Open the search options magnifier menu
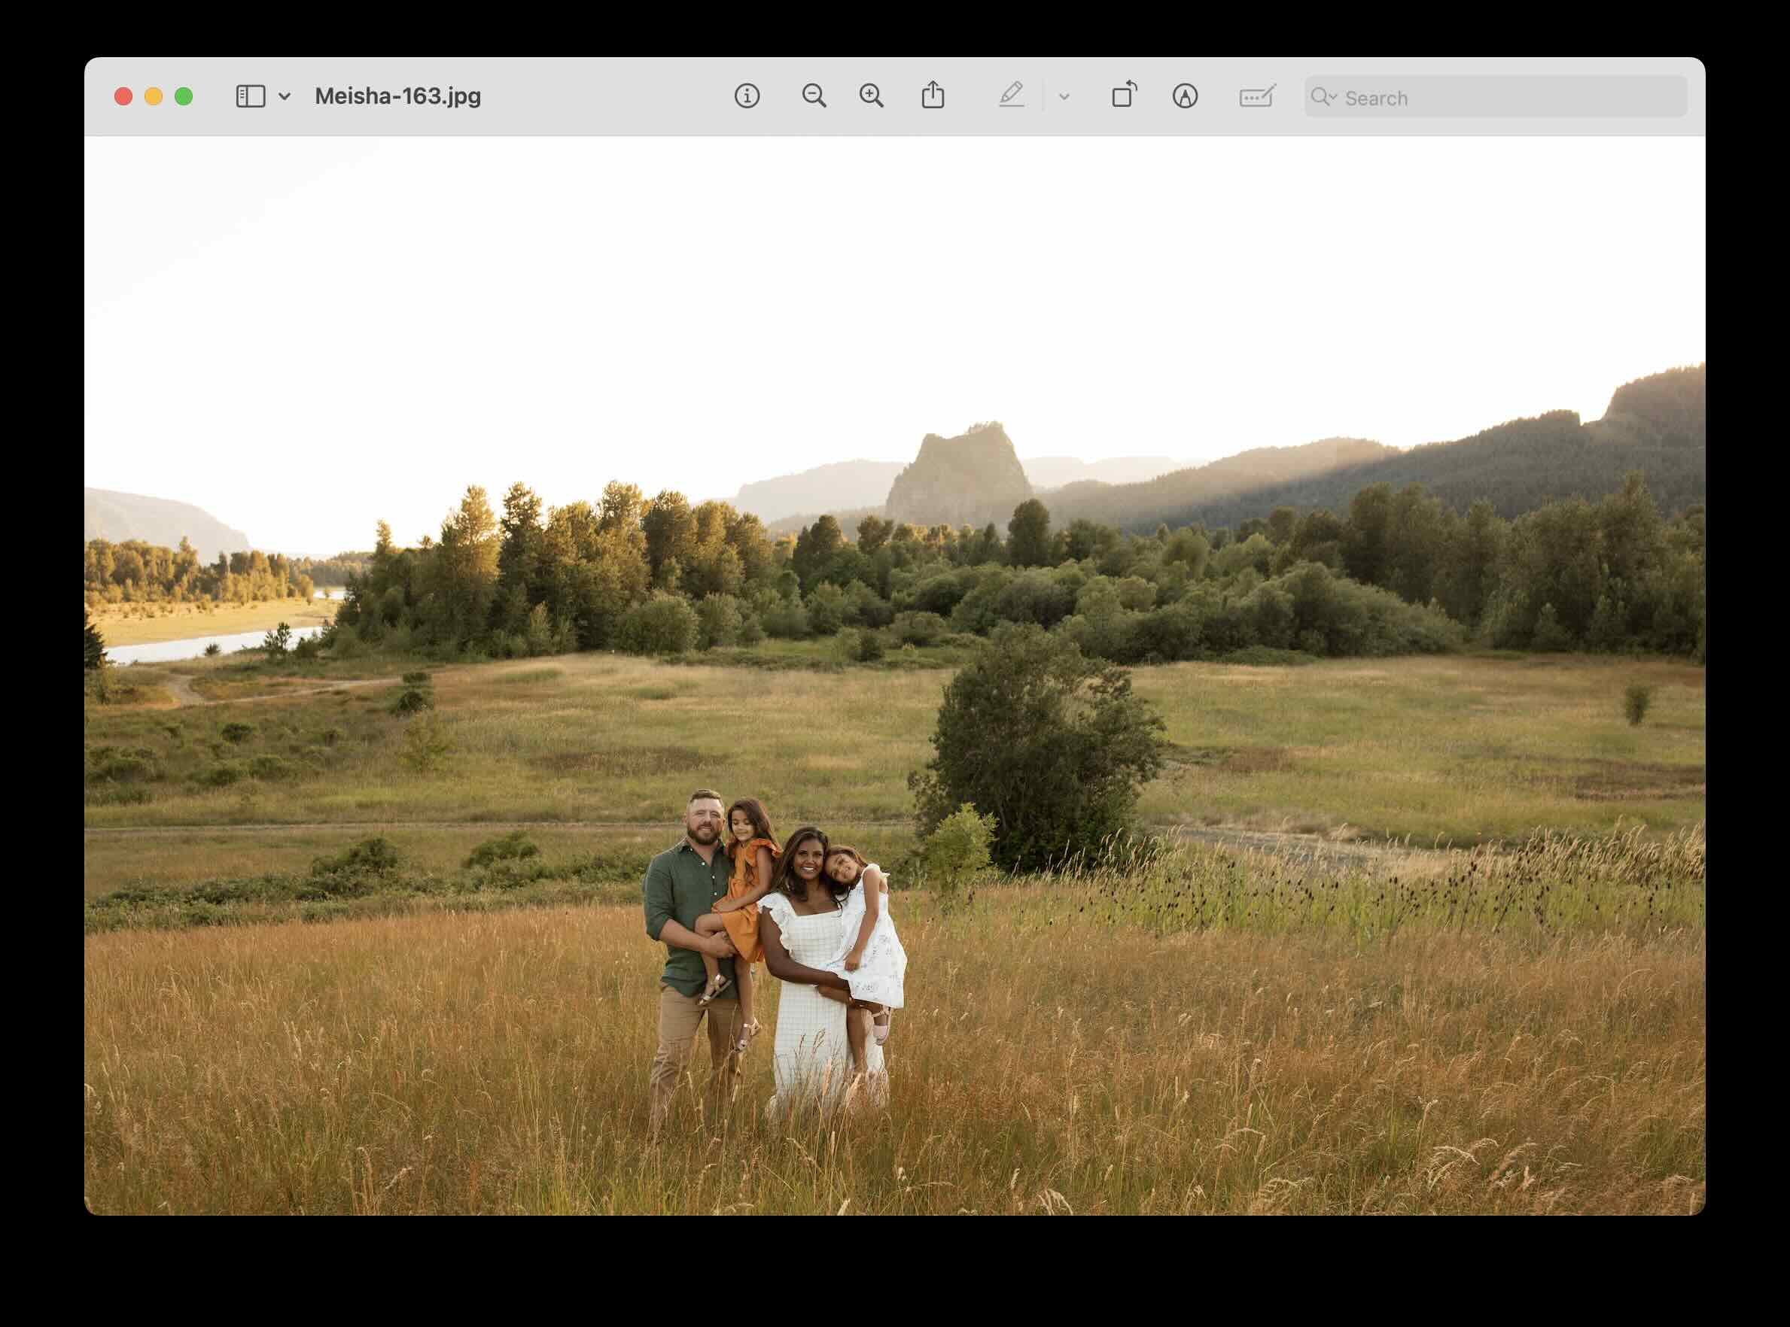 1323,97
